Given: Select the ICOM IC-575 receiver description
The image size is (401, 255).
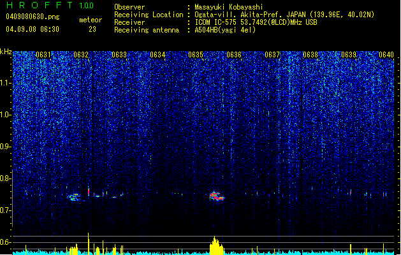Looking at the screenshot, I should pyautogui.click(x=256, y=22).
